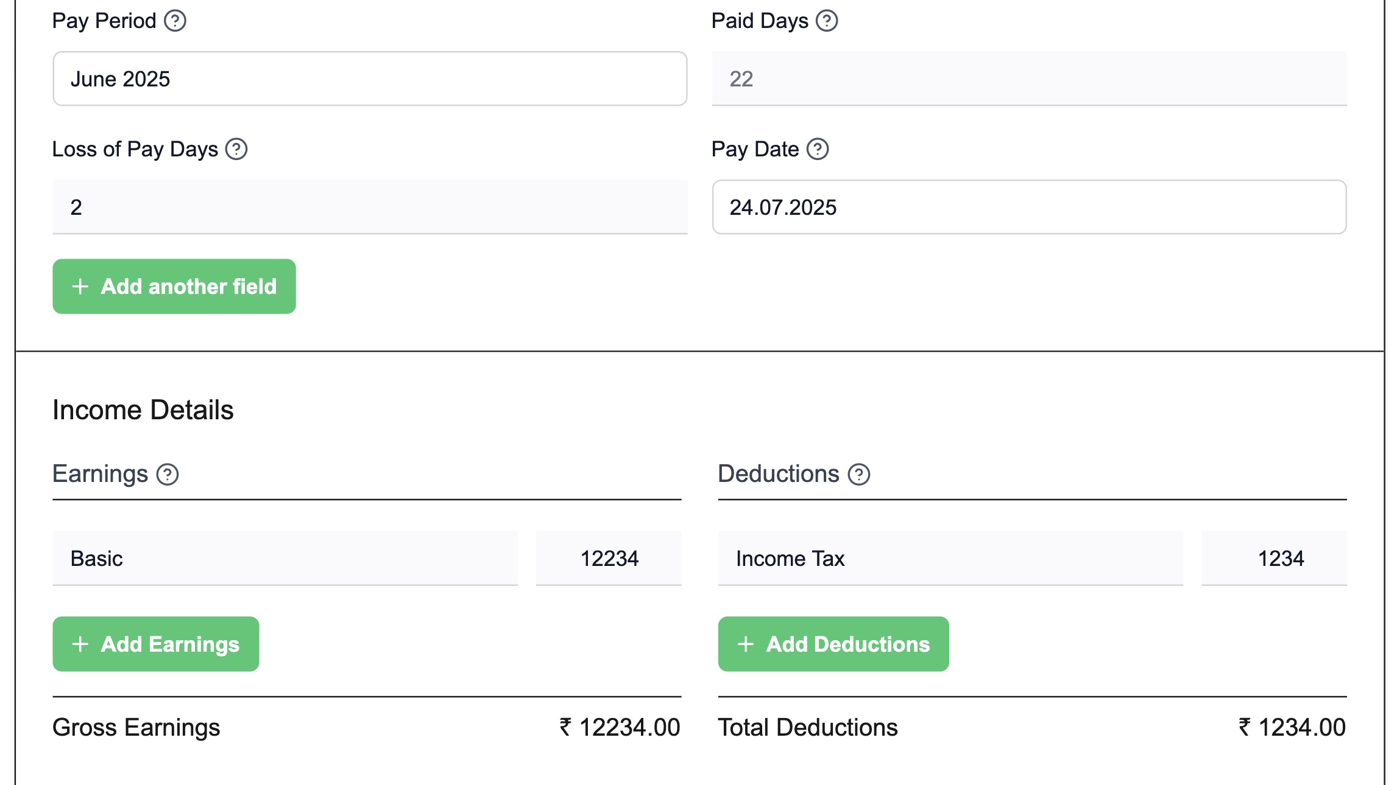Image resolution: width=1397 pixels, height=785 pixels.
Task: Click the Add another field button
Action: click(174, 286)
